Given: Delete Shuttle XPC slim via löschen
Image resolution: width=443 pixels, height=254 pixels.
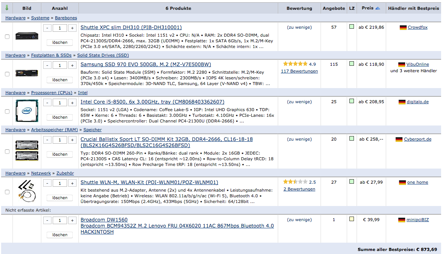Looking at the screenshot, I should tap(60, 43).
